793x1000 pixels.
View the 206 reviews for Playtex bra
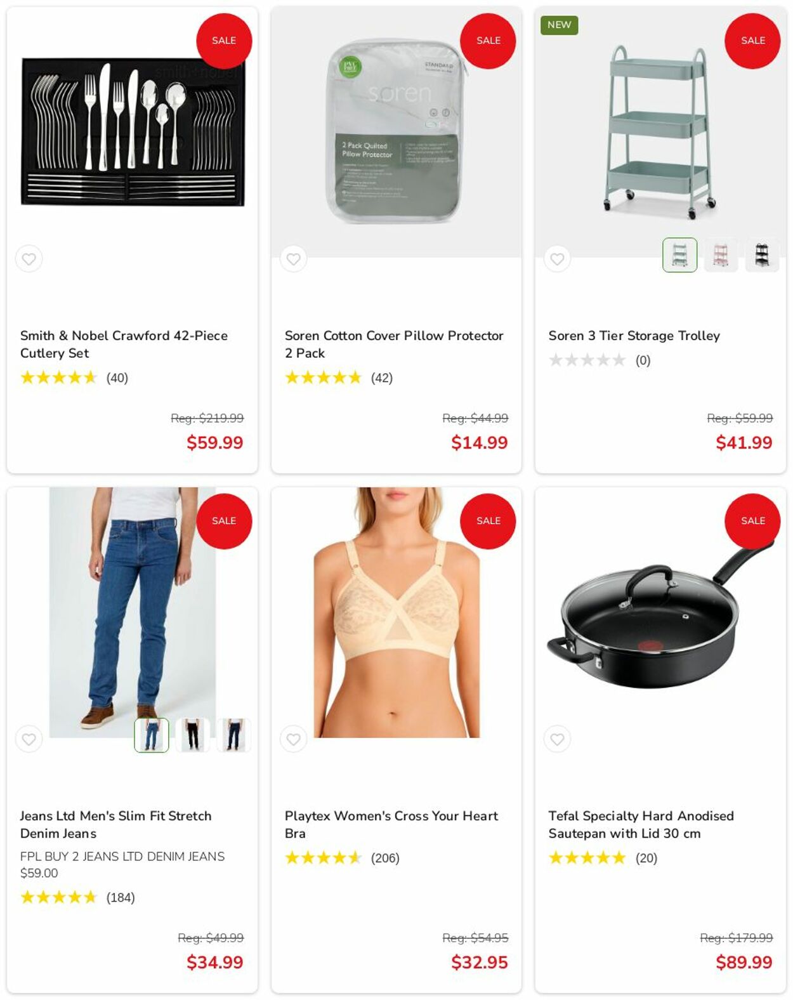385,859
